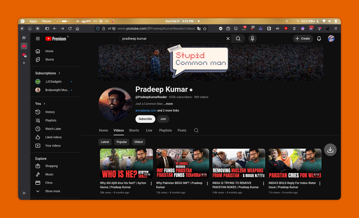Subscribe to Pradeep Kumar channel

pos(145,119)
